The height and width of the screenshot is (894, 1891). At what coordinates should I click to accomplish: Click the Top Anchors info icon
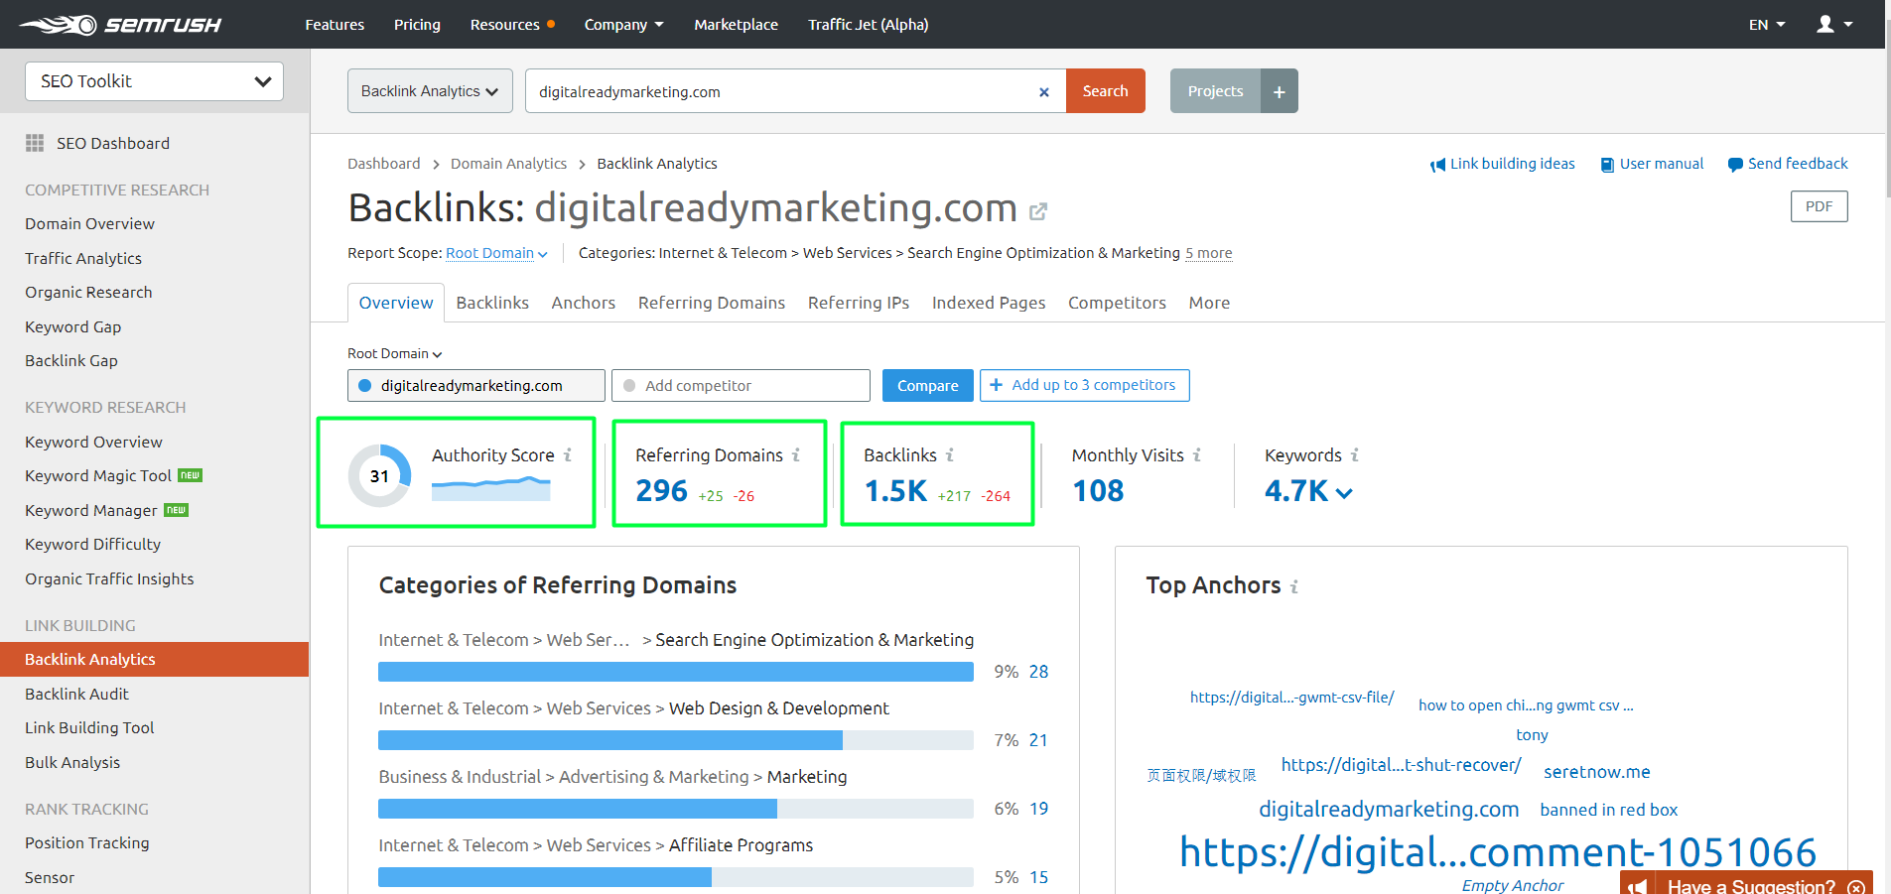pyautogui.click(x=1294, y=587)
